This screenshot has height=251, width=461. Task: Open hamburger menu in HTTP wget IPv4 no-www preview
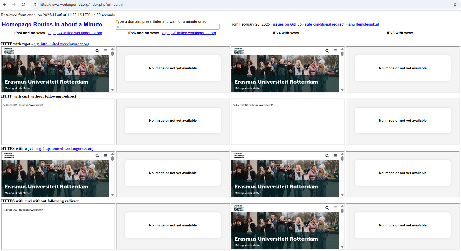coord(105,51)
